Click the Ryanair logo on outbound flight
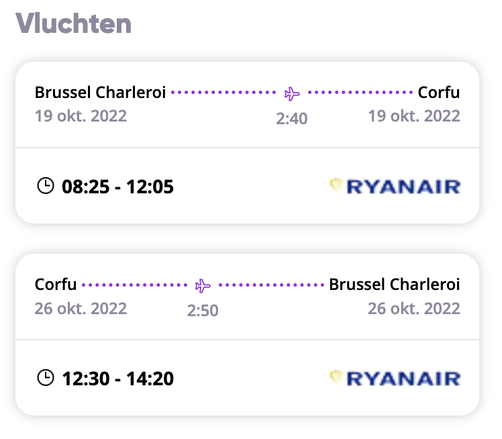Image resolution: width=502 pixels, height=439 pixels. click(395, 186)
